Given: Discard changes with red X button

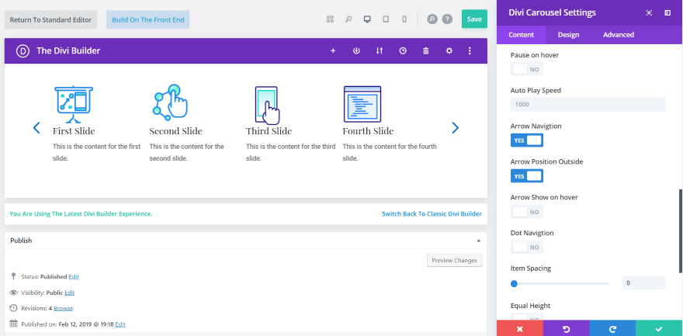Looking at the screenshot, I should click(x=520, y=328).
